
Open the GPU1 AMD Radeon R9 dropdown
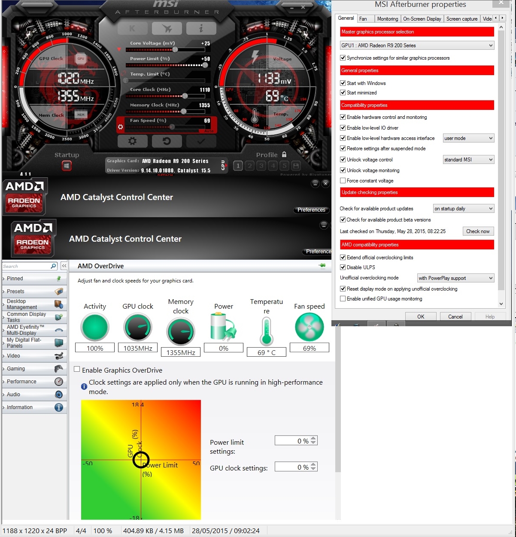tap(417, 46)
